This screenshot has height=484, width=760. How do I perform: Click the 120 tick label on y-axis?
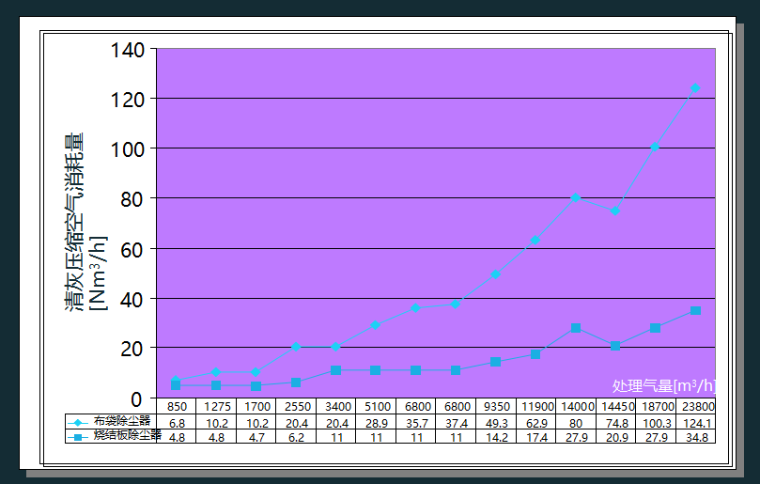point(128,100)
